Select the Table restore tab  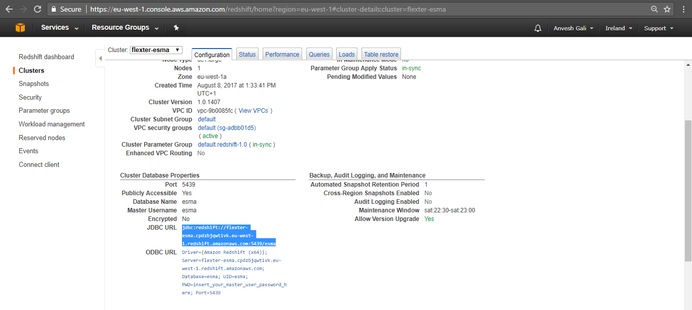tap(381, 54)
